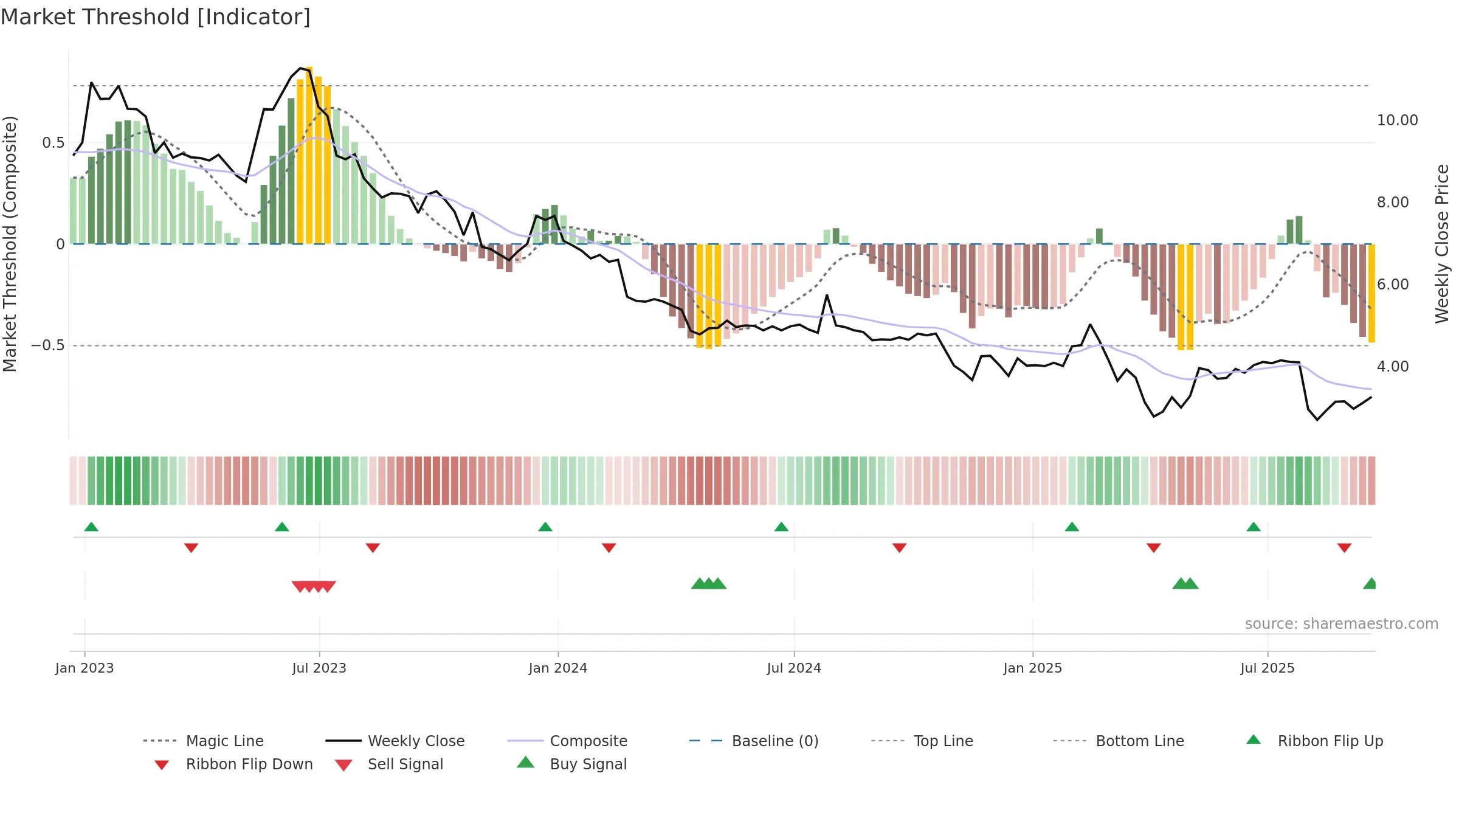Click ribbon flip up marker after Jan 2025
The height and width of the screenshot is (821, 1459).
coord(1072,527)
